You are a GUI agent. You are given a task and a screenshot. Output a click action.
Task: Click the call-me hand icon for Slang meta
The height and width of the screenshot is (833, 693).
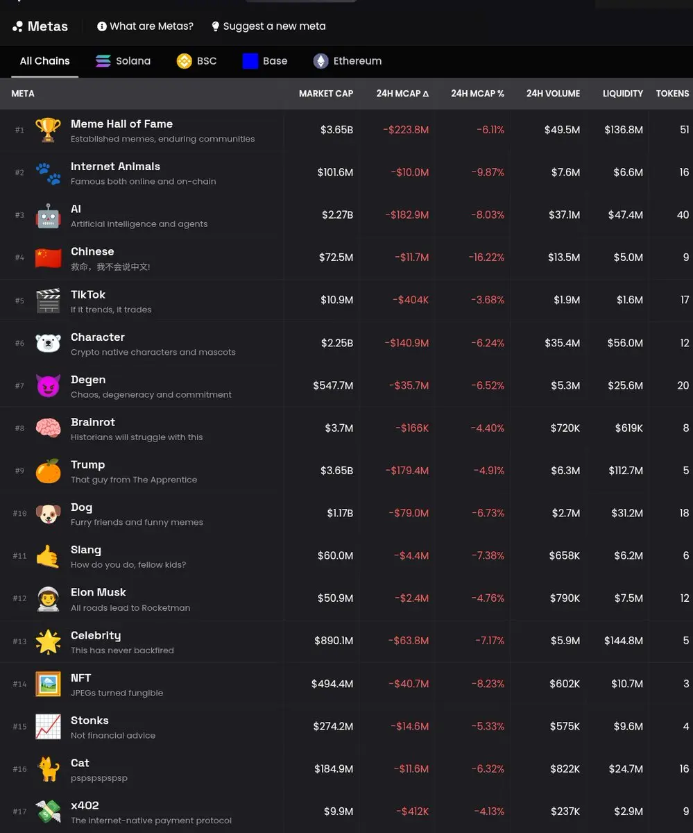coord(49,556)
